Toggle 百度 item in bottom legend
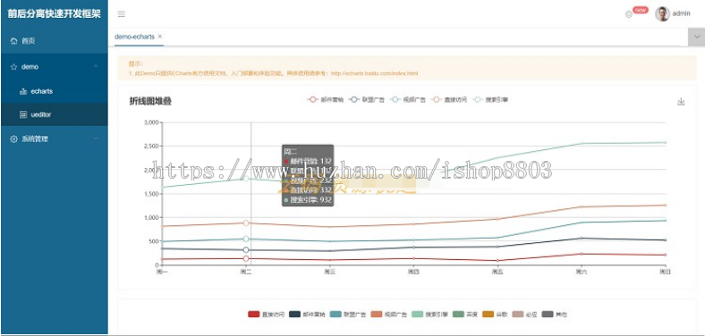The image size is (705, 336). tap(465, 315)
